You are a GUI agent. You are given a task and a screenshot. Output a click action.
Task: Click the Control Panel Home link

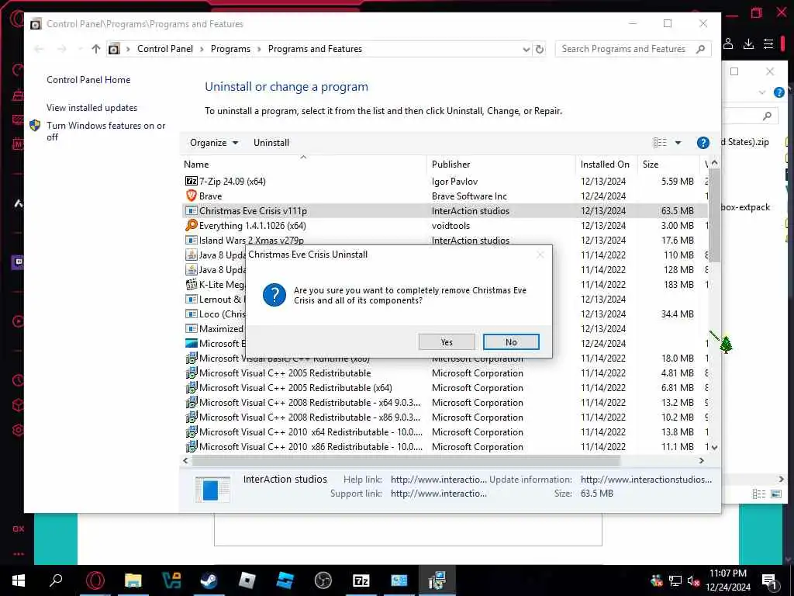tap(88, 80)
